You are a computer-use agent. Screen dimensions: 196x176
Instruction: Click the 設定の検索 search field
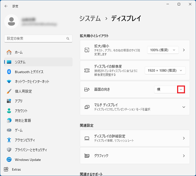tap(38, 38)
